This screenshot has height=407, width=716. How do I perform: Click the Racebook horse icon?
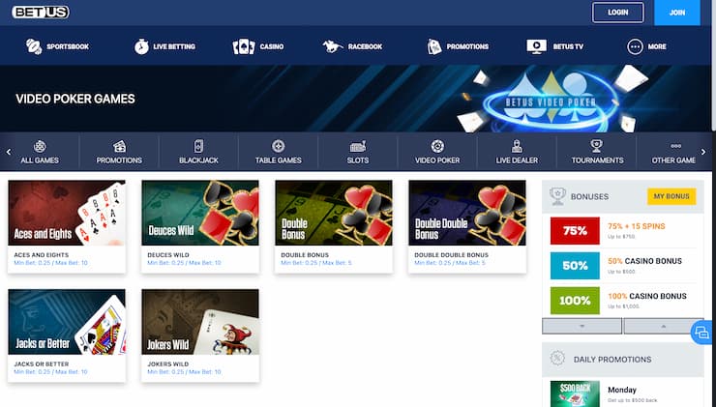(x=333, y=46)
